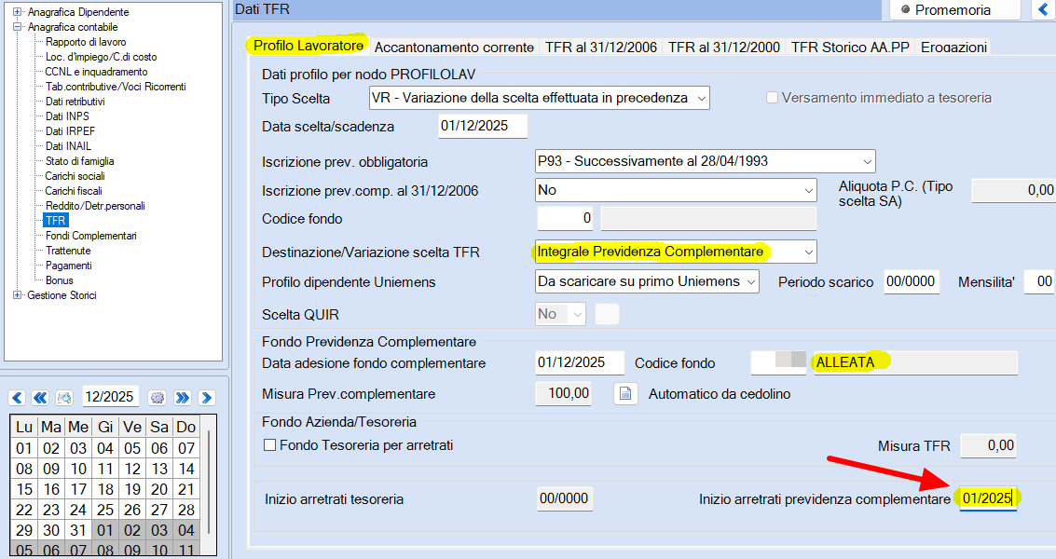Click the Aliquota P.C. value field
Screen dimensions: 1056x559
coord(1013,191)
